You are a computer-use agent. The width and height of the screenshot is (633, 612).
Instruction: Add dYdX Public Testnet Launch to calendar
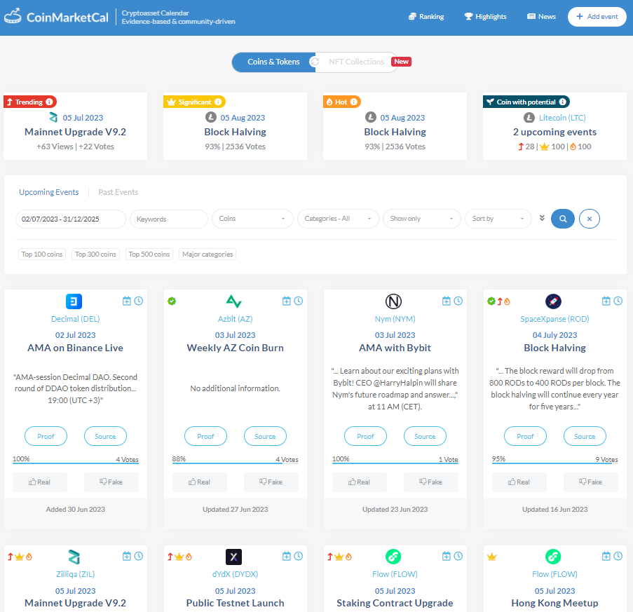(287, 557)
